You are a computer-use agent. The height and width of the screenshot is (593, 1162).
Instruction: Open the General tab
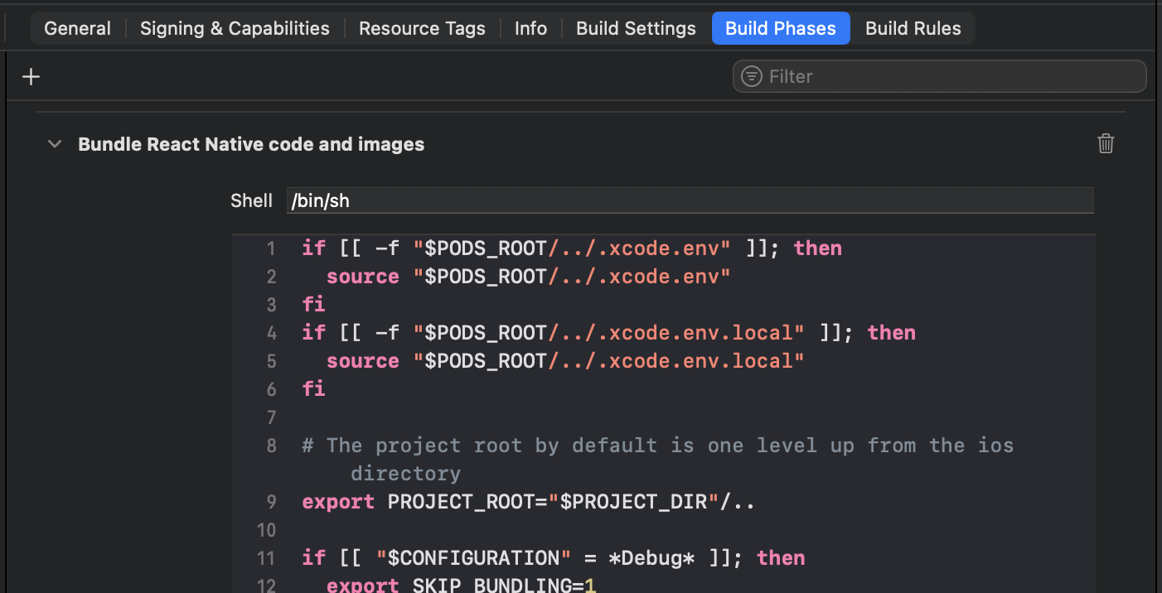coord(76,27)
